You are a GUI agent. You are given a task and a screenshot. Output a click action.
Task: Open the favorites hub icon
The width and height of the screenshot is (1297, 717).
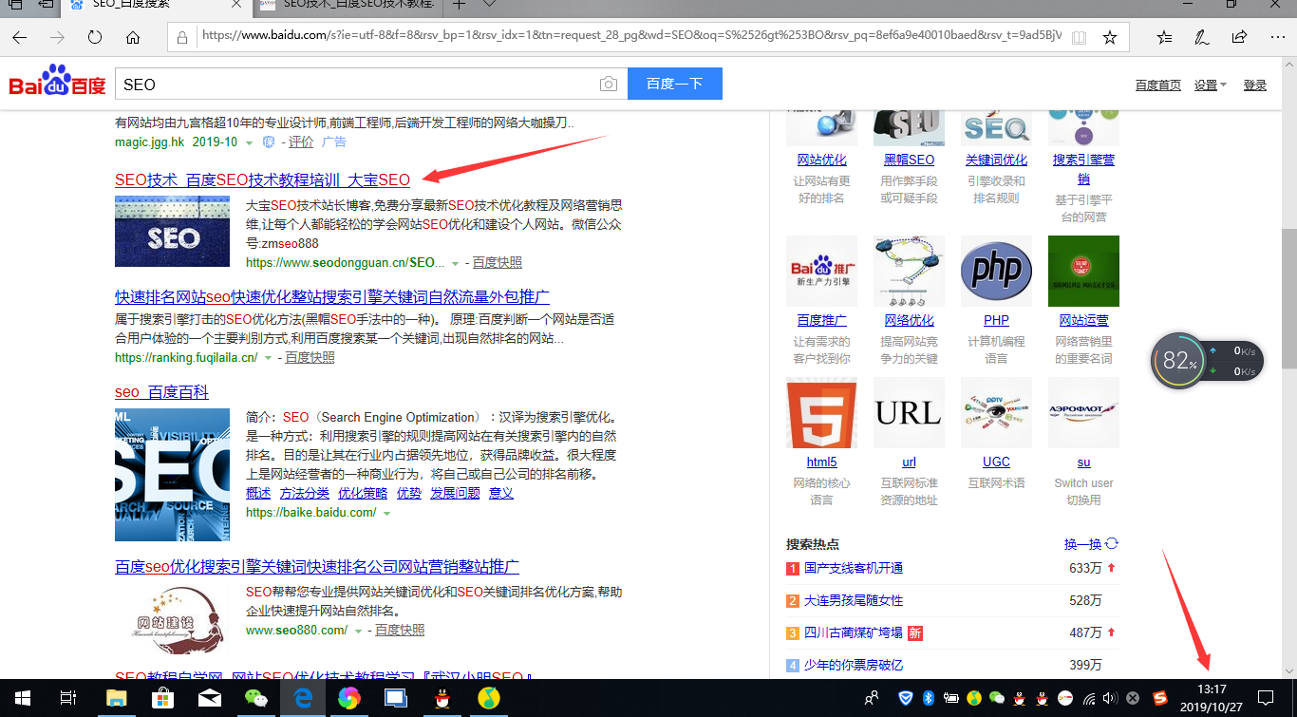(1164, 38)
